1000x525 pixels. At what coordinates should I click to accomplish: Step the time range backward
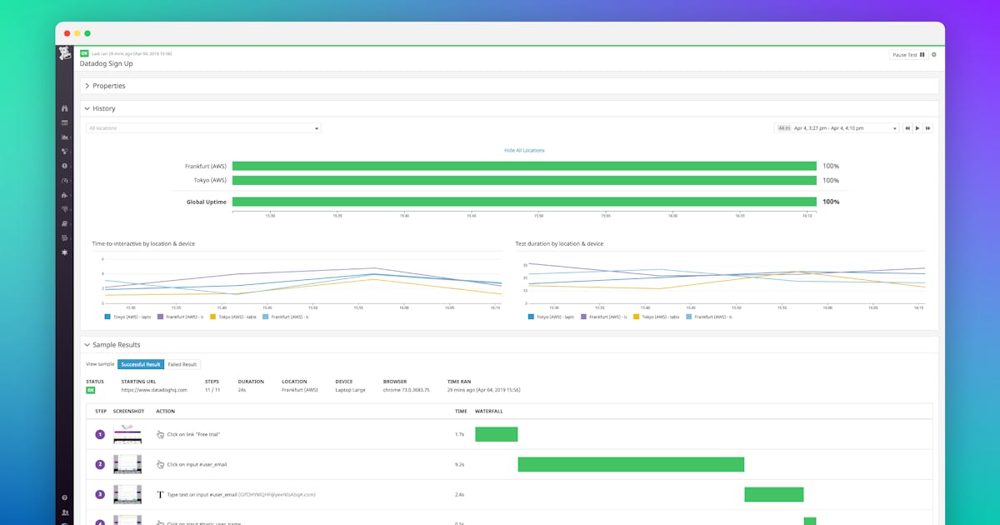pos(907,128)
